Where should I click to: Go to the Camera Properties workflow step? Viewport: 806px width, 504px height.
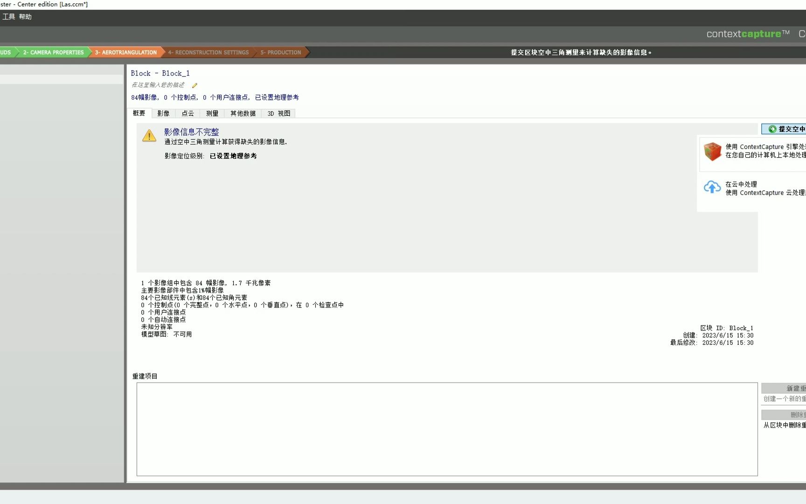click(x=53, y=52)
